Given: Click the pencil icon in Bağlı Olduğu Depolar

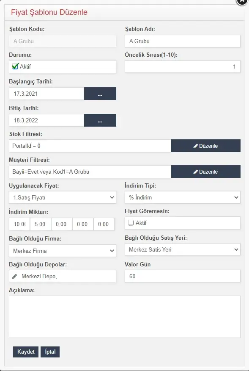Looking at the screenshot, I should [15, 276].
